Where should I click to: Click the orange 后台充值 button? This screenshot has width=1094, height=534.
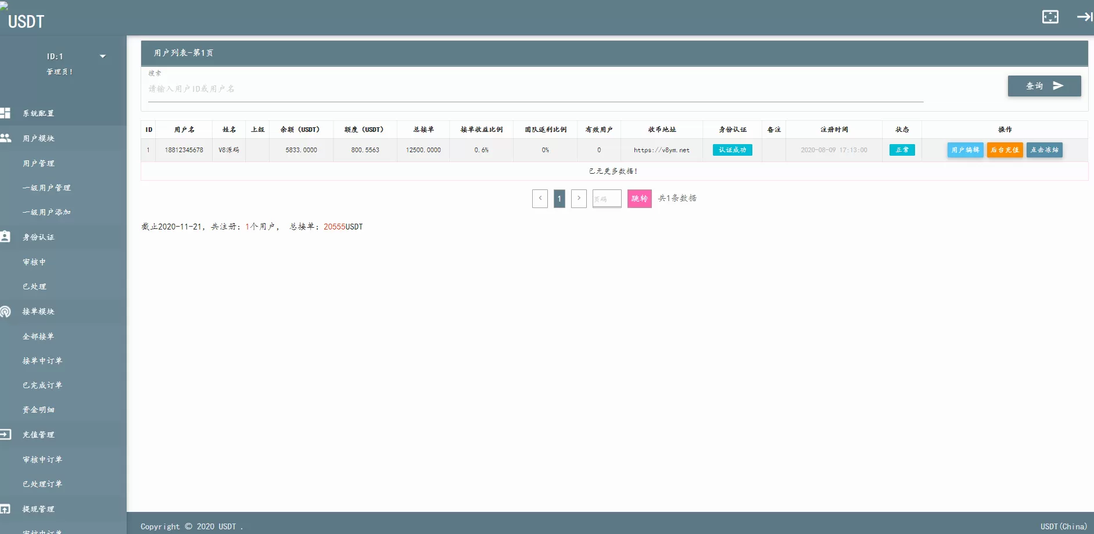click(x=1005, y=150)
